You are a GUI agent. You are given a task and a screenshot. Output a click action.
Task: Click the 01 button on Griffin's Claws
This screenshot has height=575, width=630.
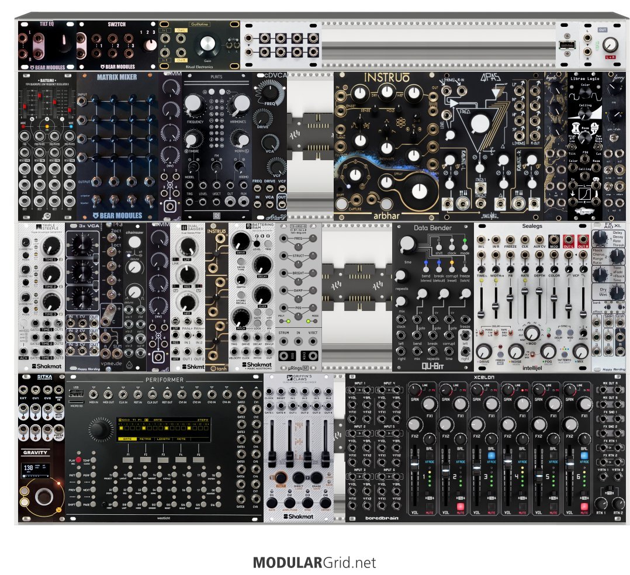click(x=272, y=503)
